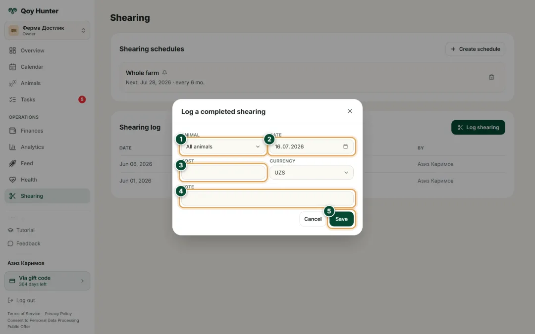
Task: Click the date field showing 16.07.2026
Action: 311,146
